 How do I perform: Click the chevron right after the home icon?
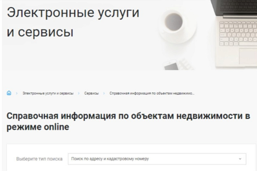click(17, 93)
